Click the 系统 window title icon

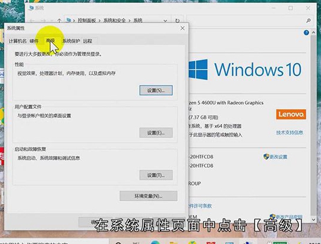(31, 8)
